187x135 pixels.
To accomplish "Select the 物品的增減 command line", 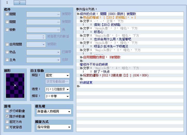I will pos(130,18).
